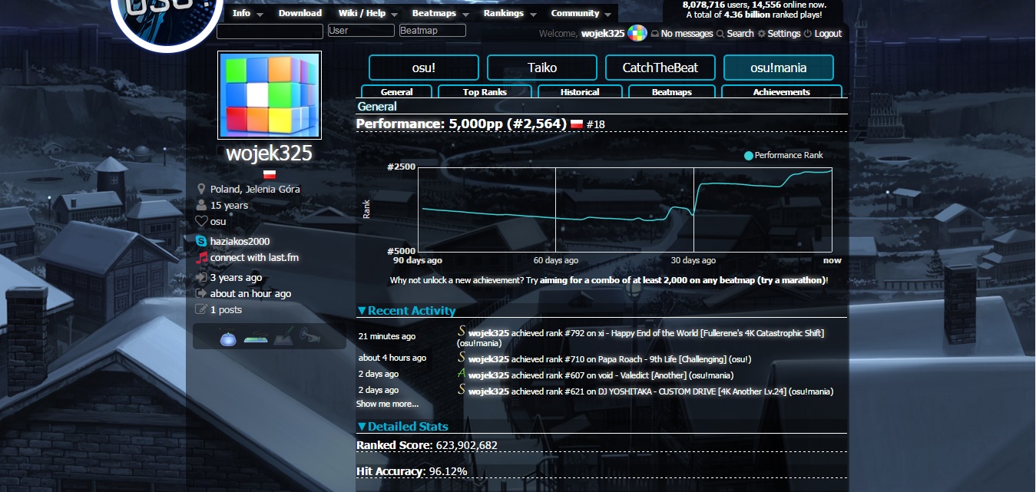1036x492 pixels.
Task: Click the posts pencil icon
Action: click(x=201, y=309)
